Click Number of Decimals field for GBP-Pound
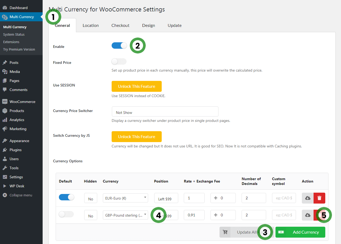This screenshot has width=341, height=244. point(254,215)
